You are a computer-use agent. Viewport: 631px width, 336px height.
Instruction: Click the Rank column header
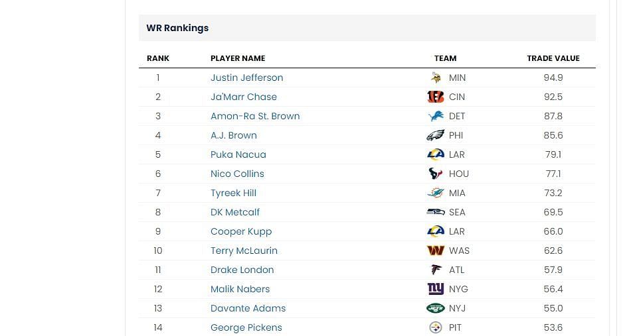(x=158, y=58)
